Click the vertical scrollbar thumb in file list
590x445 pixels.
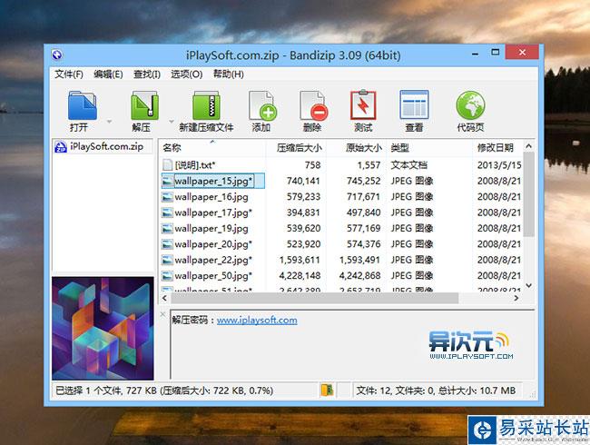coord(528,194)
